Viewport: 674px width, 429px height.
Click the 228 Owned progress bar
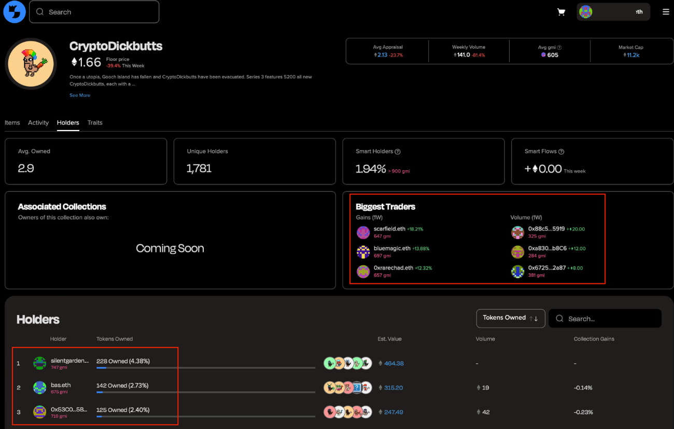(206, 368)
